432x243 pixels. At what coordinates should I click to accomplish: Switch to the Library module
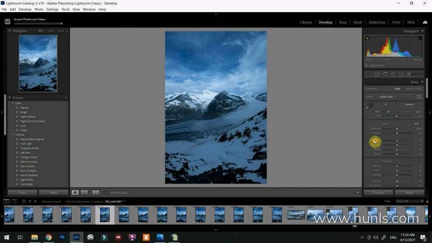(306, 22)
